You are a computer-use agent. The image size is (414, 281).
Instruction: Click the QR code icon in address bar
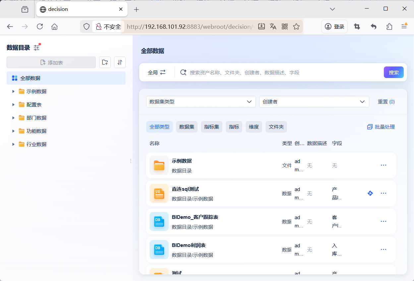click(285, 26)
